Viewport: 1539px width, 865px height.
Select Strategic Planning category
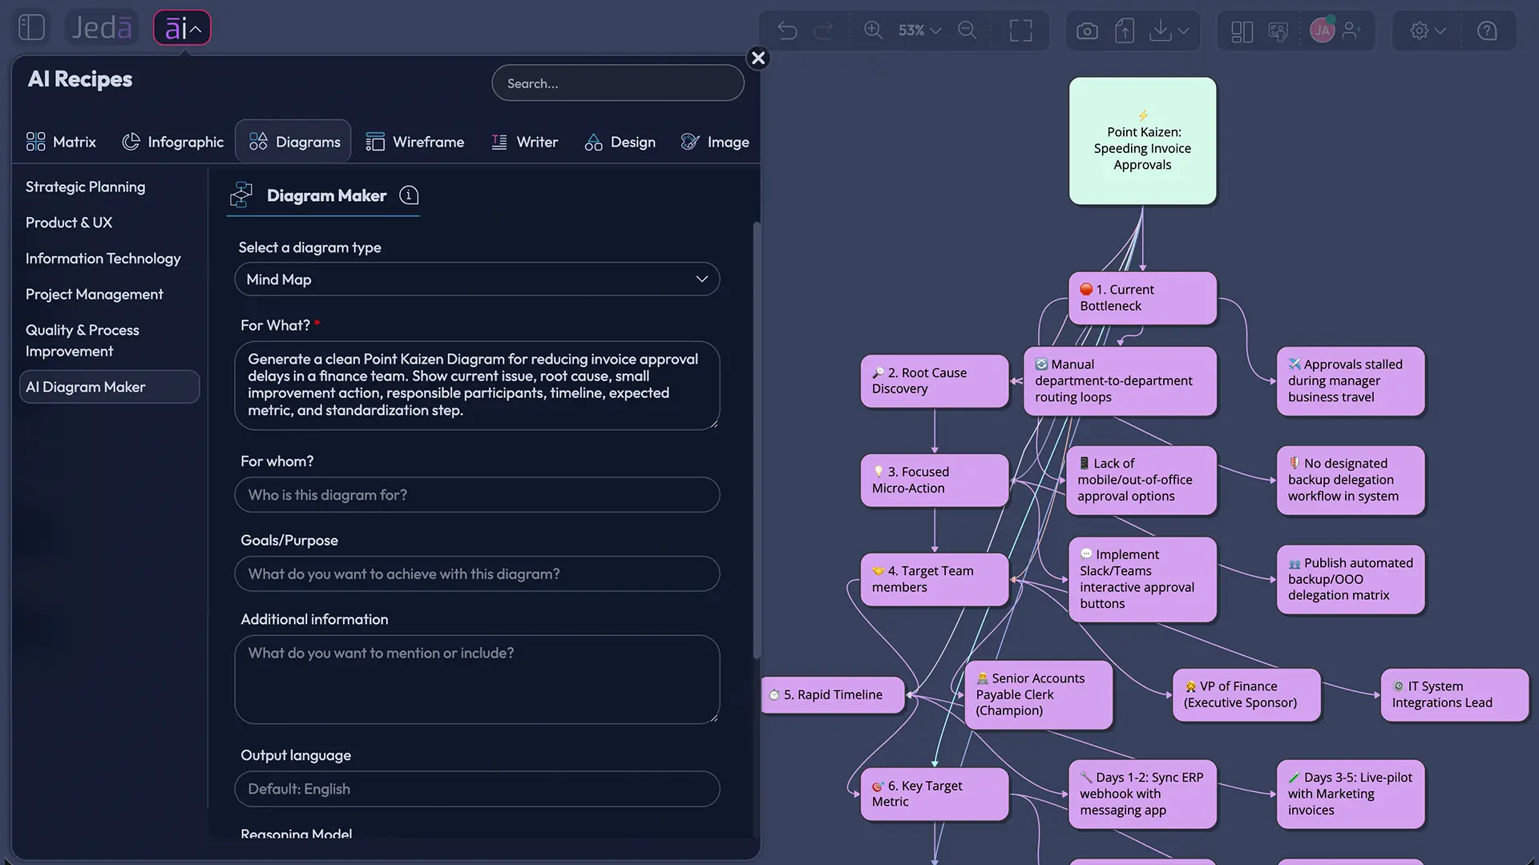(x=86, y=187)
